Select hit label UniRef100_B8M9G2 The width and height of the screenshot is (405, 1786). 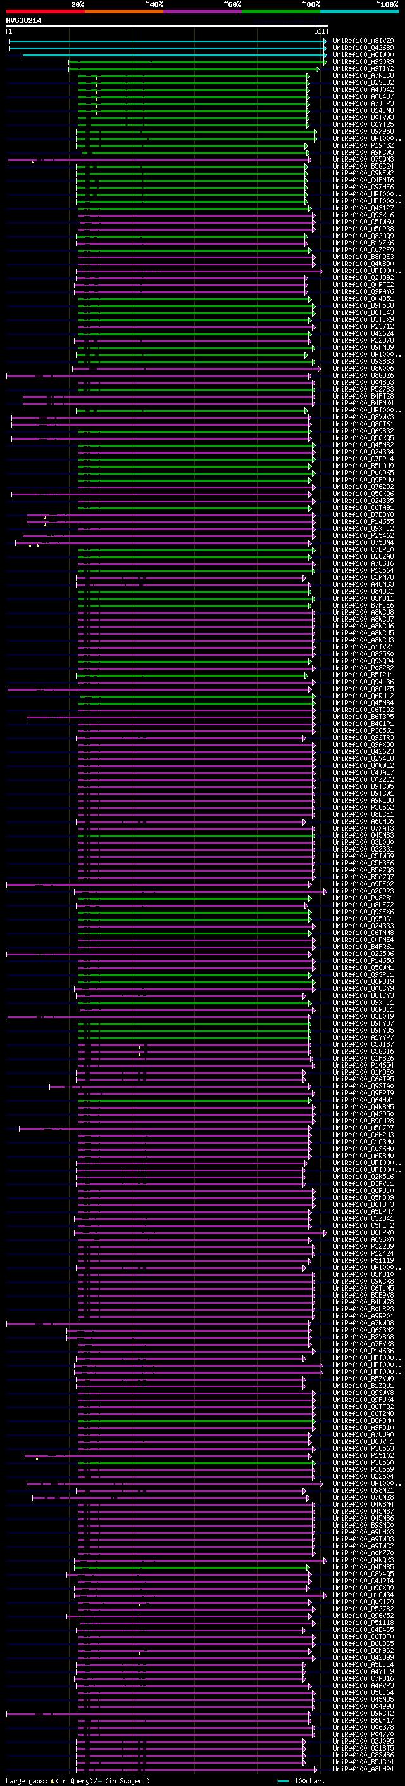pyautogui.click(x=363, y=1651)
